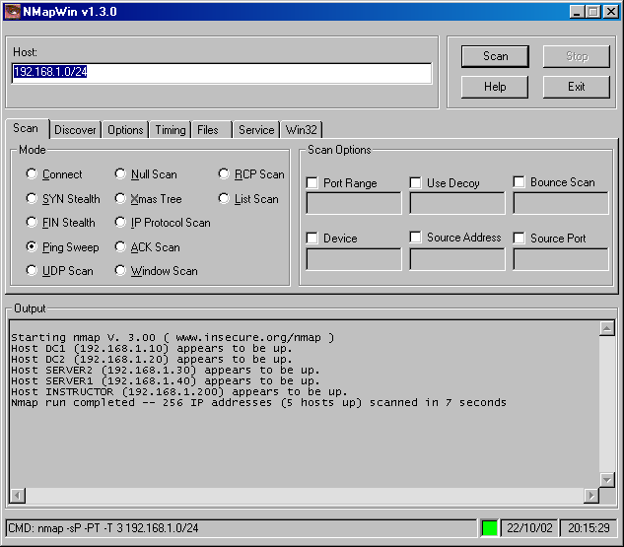
Task: Minimize the NMapWin window
Action: 577,12
